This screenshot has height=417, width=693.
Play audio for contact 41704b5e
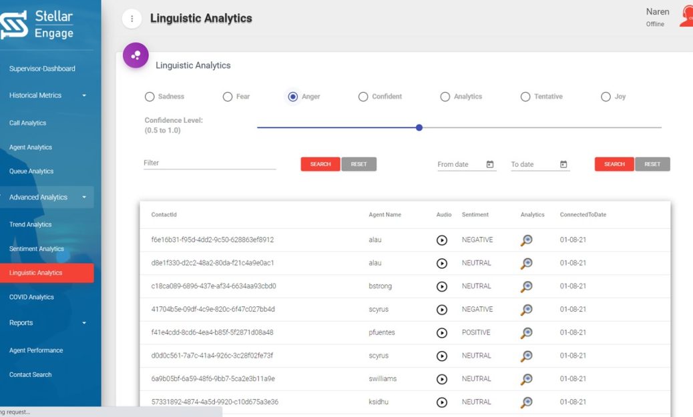point(441,310)
